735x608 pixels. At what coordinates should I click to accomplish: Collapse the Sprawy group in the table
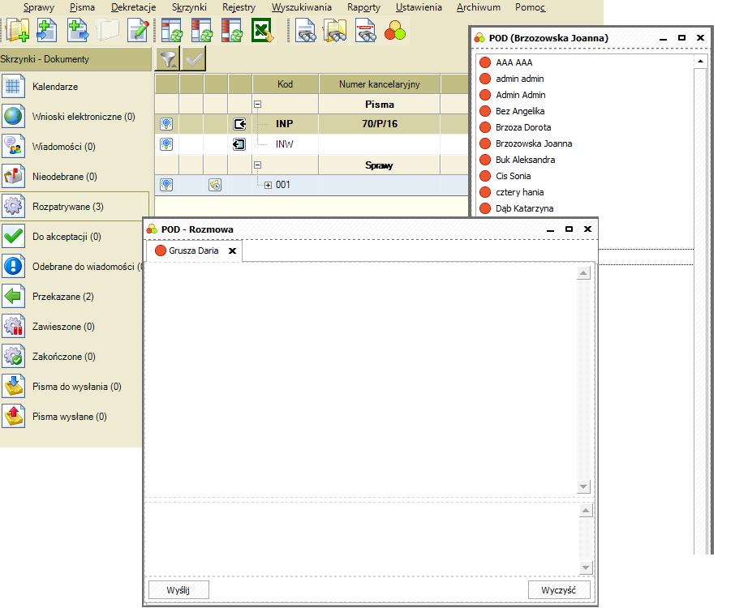tap(258, 165)
